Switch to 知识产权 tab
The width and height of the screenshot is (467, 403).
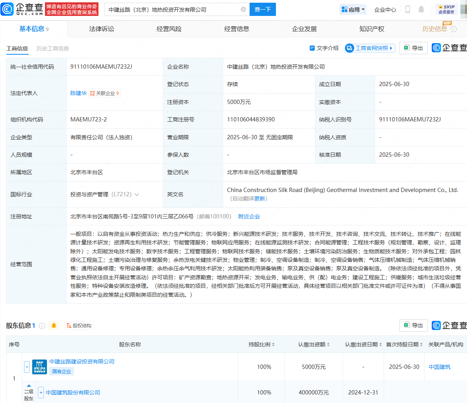tap(372, 29)
